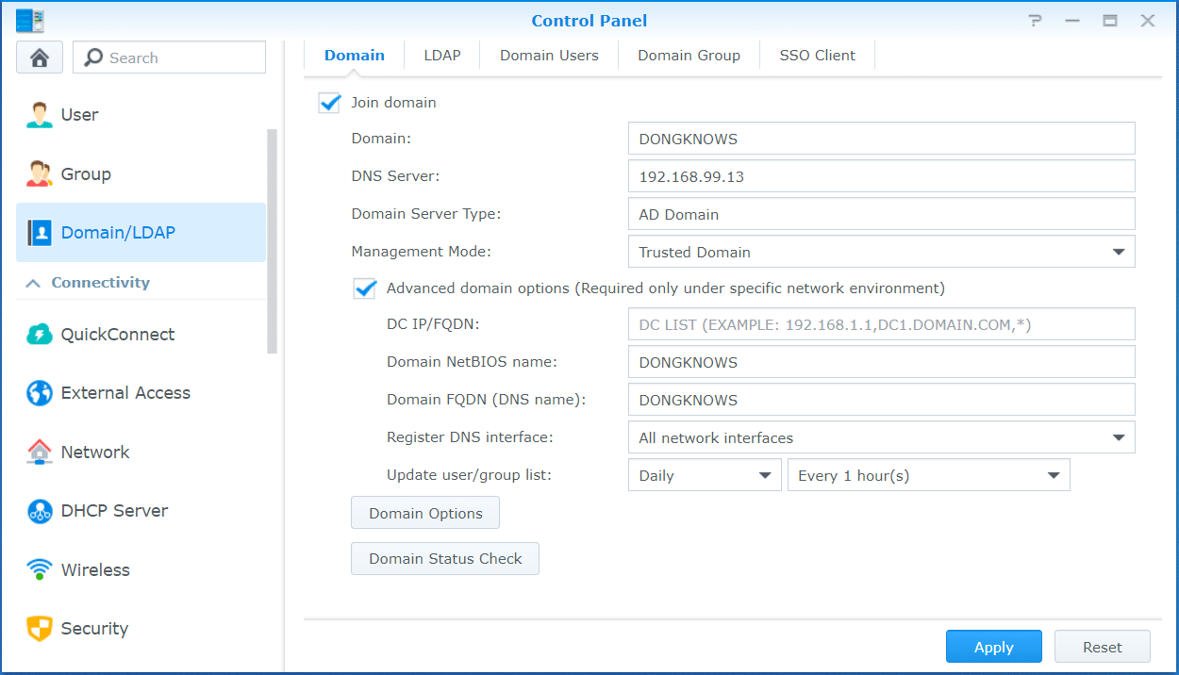Open Wireless settings icon

[40, 570]
